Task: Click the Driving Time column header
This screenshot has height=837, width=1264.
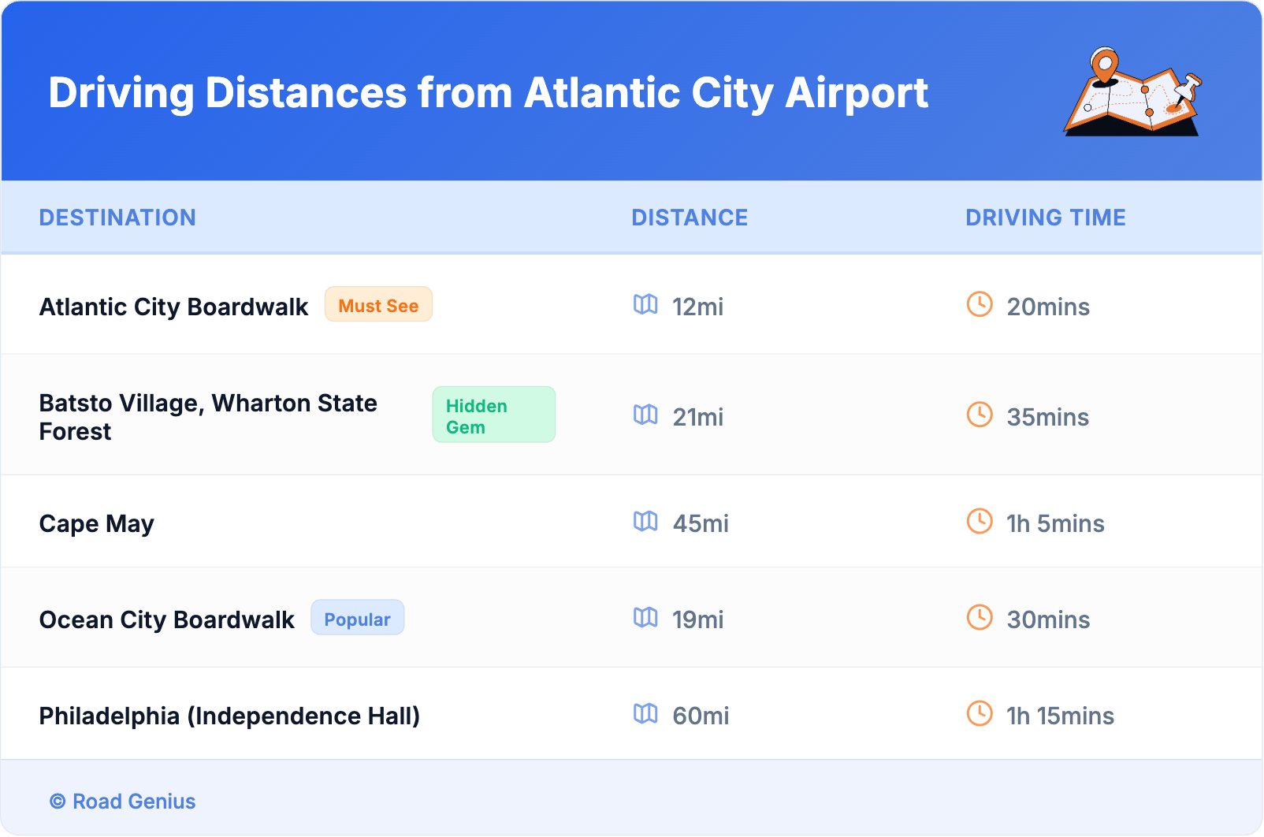Action: 1046,218
